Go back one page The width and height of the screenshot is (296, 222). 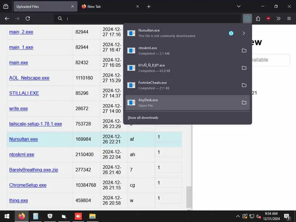click(x=7, y=18)
